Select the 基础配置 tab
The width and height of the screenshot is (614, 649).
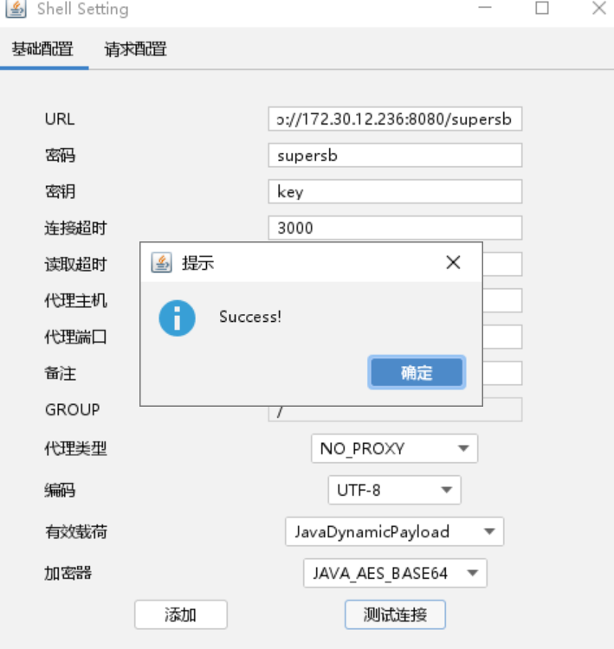[x=42, y=49]
